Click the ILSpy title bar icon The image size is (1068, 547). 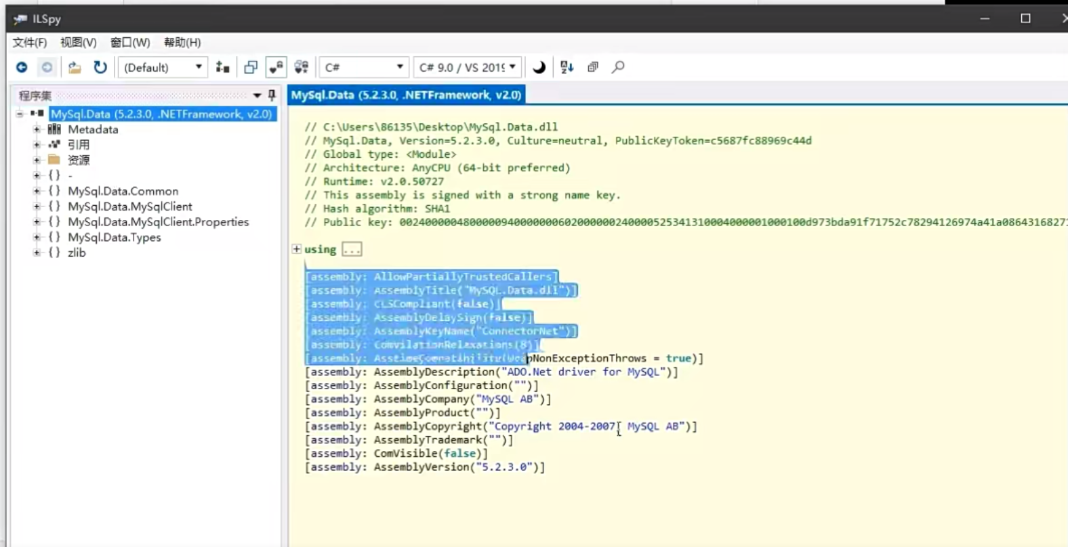tap(20, 19)
